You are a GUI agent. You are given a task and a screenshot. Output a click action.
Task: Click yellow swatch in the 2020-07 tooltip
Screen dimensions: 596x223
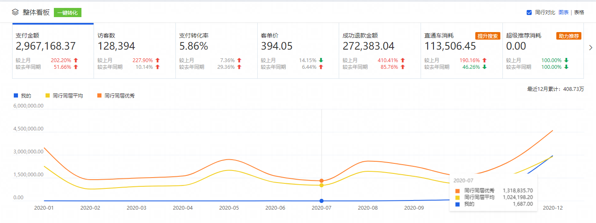click(457, 198)
